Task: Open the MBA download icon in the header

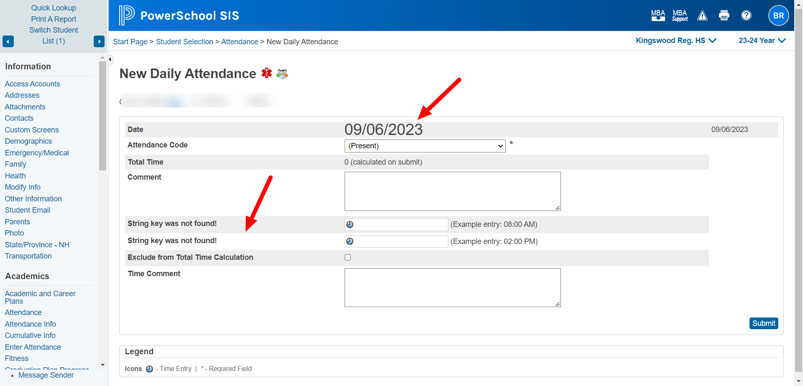Action: coord(658,15)
